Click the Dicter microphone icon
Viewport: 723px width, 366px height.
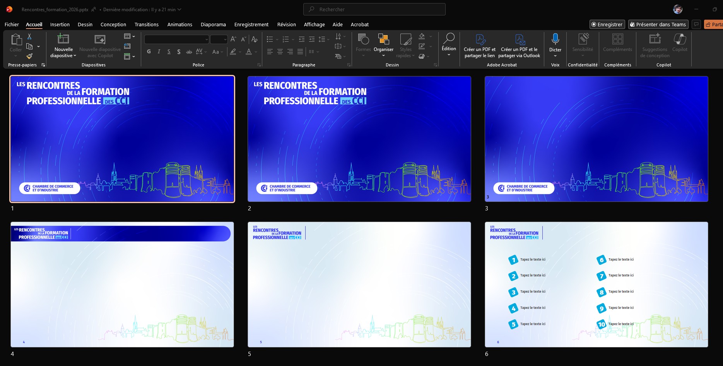click(x=555, y=39)
